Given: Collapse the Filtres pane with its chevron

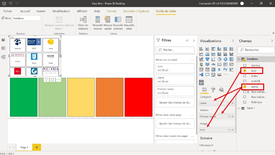Looking at the screenshot, I should click(x=194, y=41).
